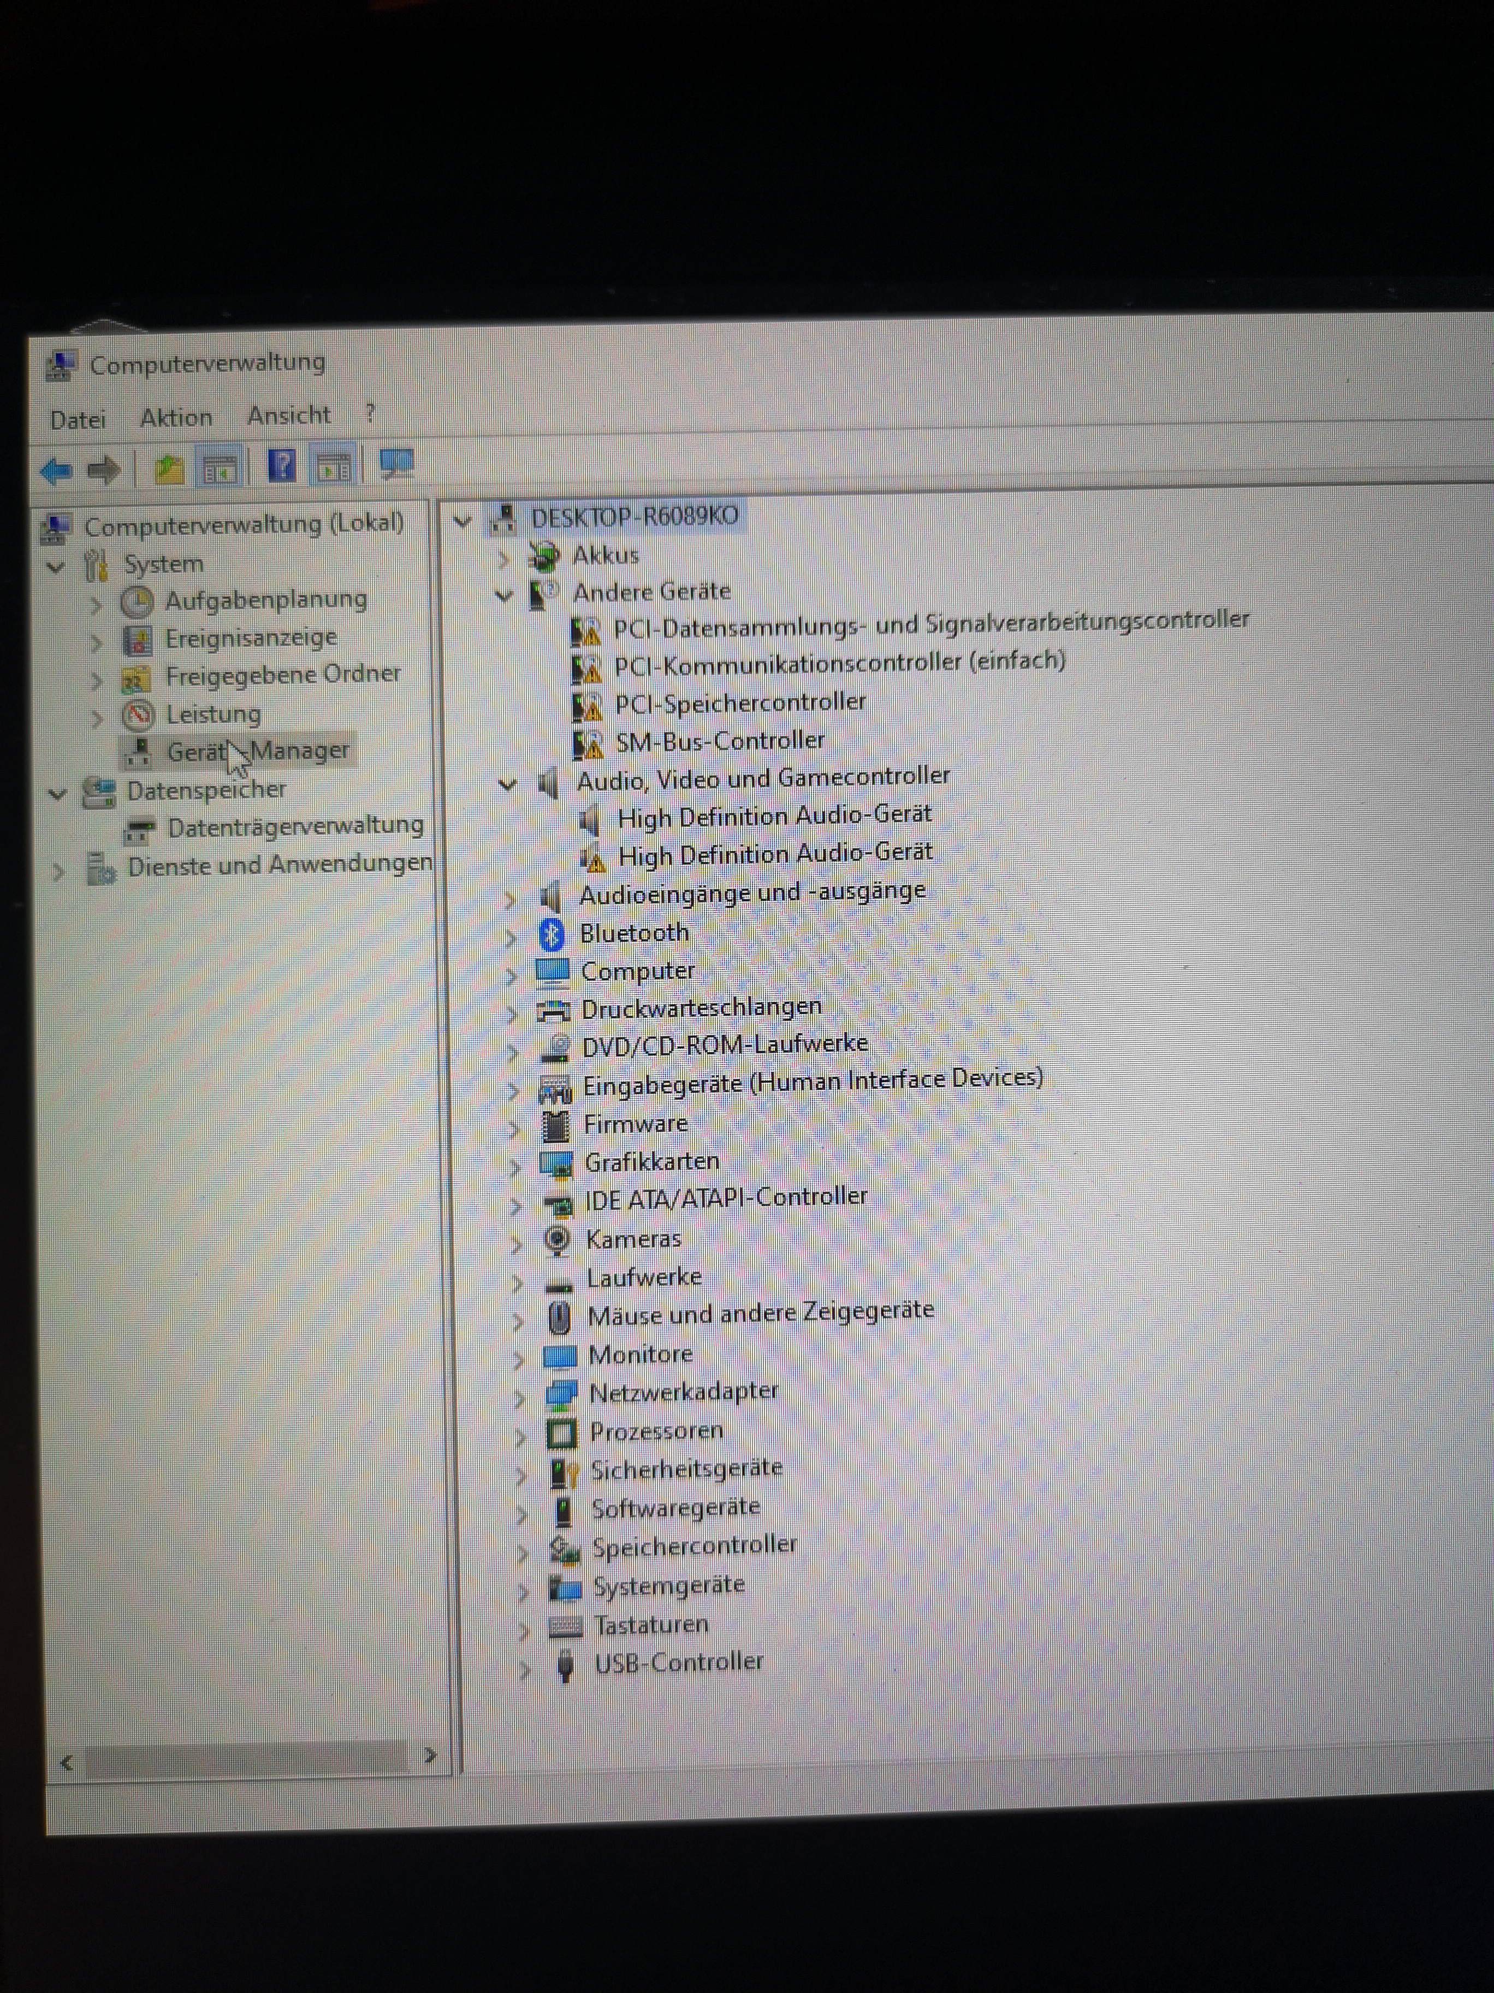
Task: Collapse the DESKTOP-R6089KO root node
Action: [x=462, y=521]
